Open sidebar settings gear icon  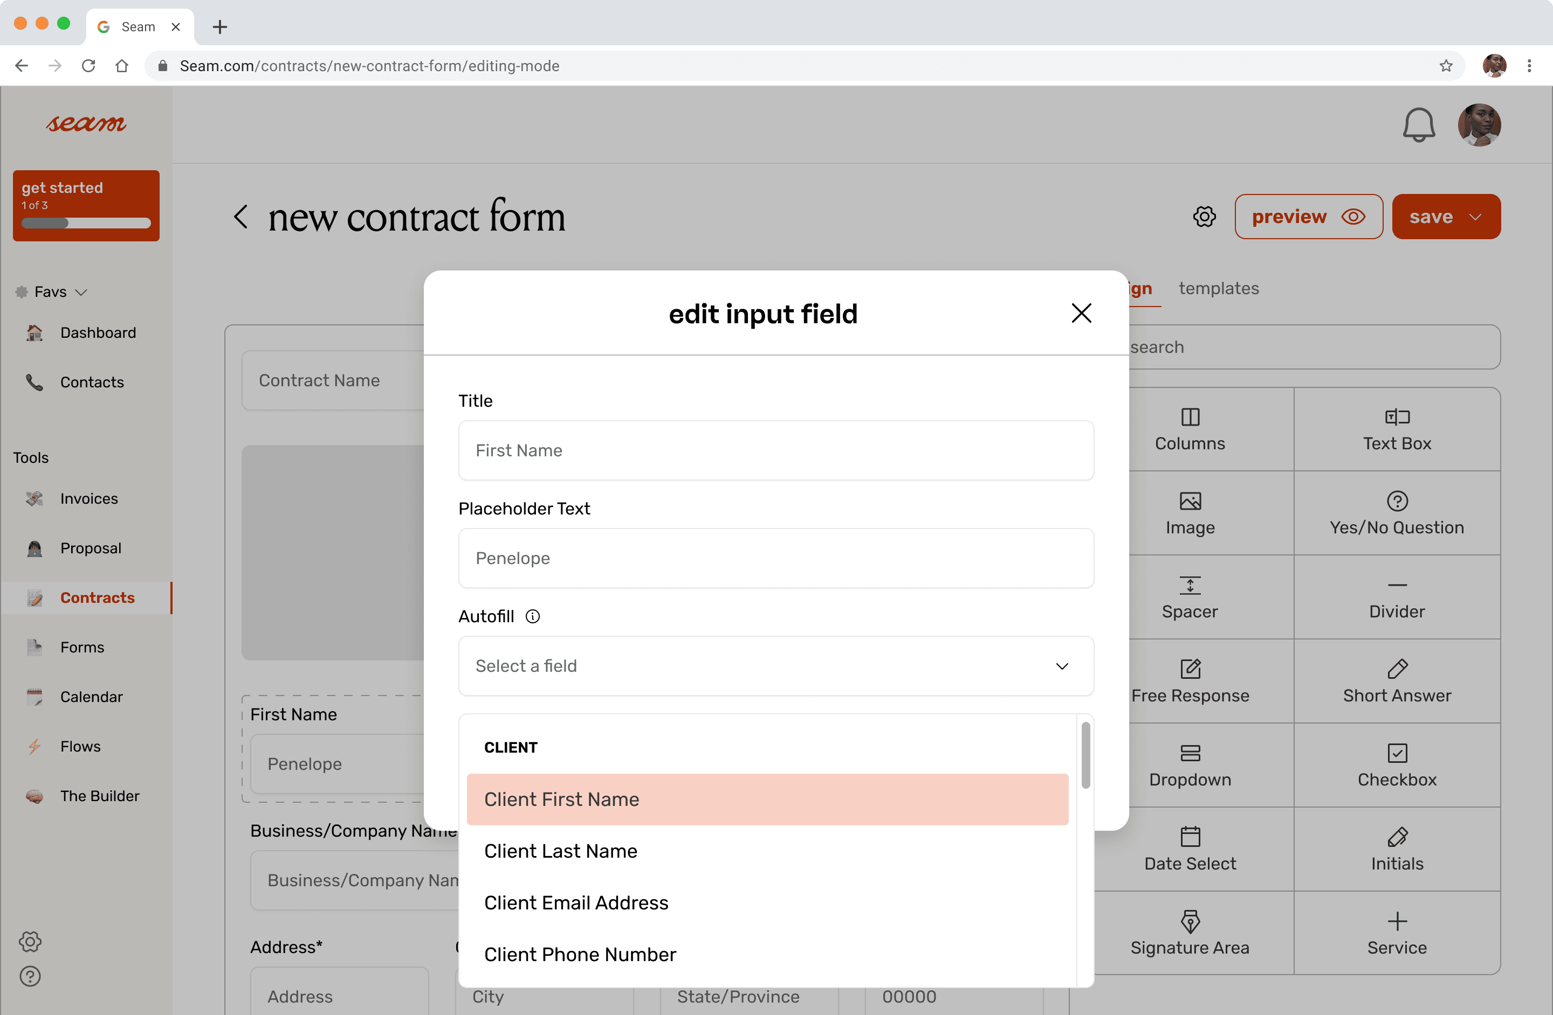(30, 941)
